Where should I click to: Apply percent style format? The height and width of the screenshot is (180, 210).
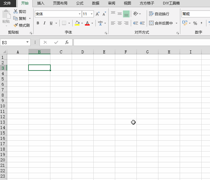click(195, 23)
